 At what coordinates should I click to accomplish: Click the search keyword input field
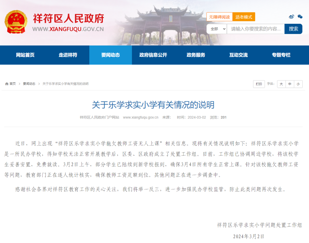[x=255, y=29]
